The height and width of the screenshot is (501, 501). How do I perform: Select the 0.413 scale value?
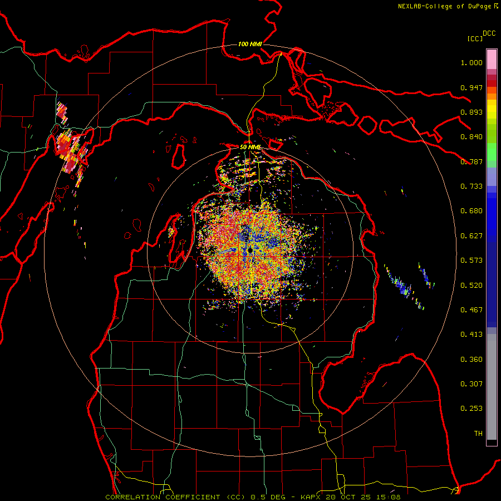(471, 335)
